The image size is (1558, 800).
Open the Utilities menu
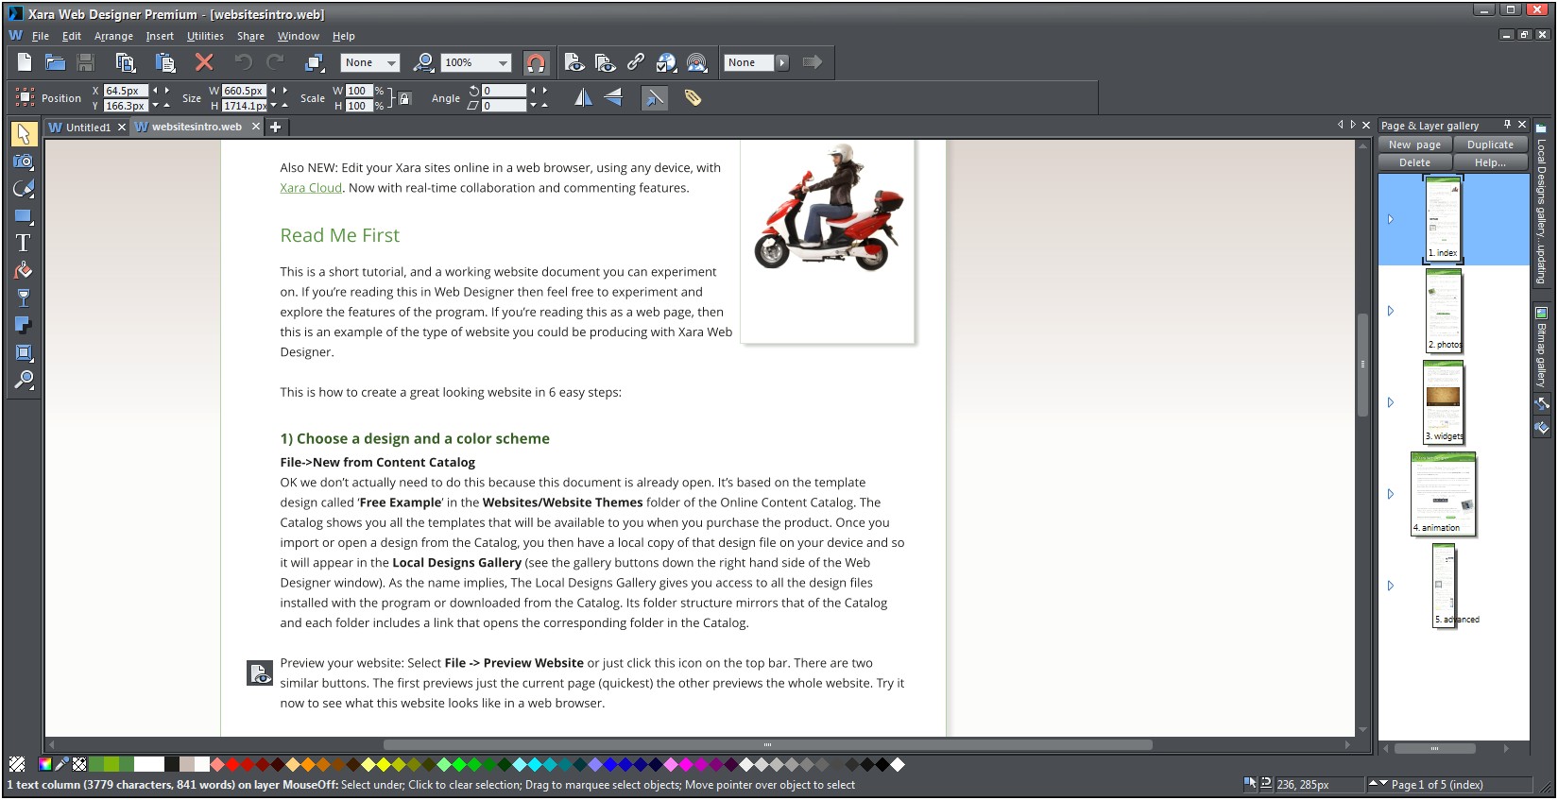(x=205, y=36)
